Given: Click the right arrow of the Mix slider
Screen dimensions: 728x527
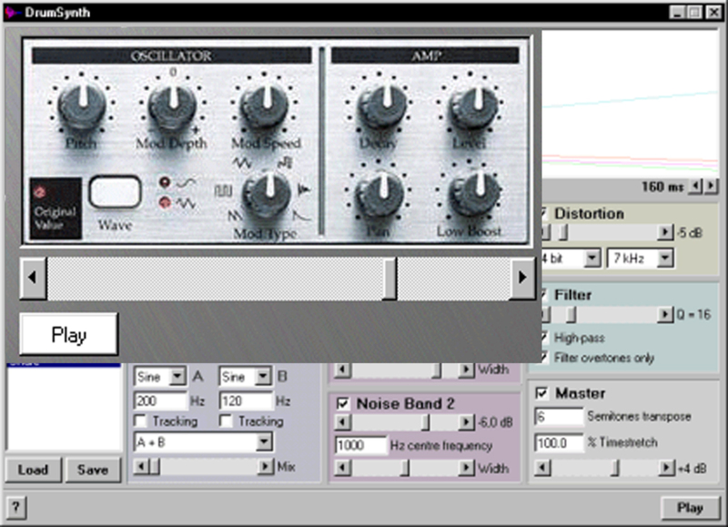Looking at the screenshot, I should [266, 466].
